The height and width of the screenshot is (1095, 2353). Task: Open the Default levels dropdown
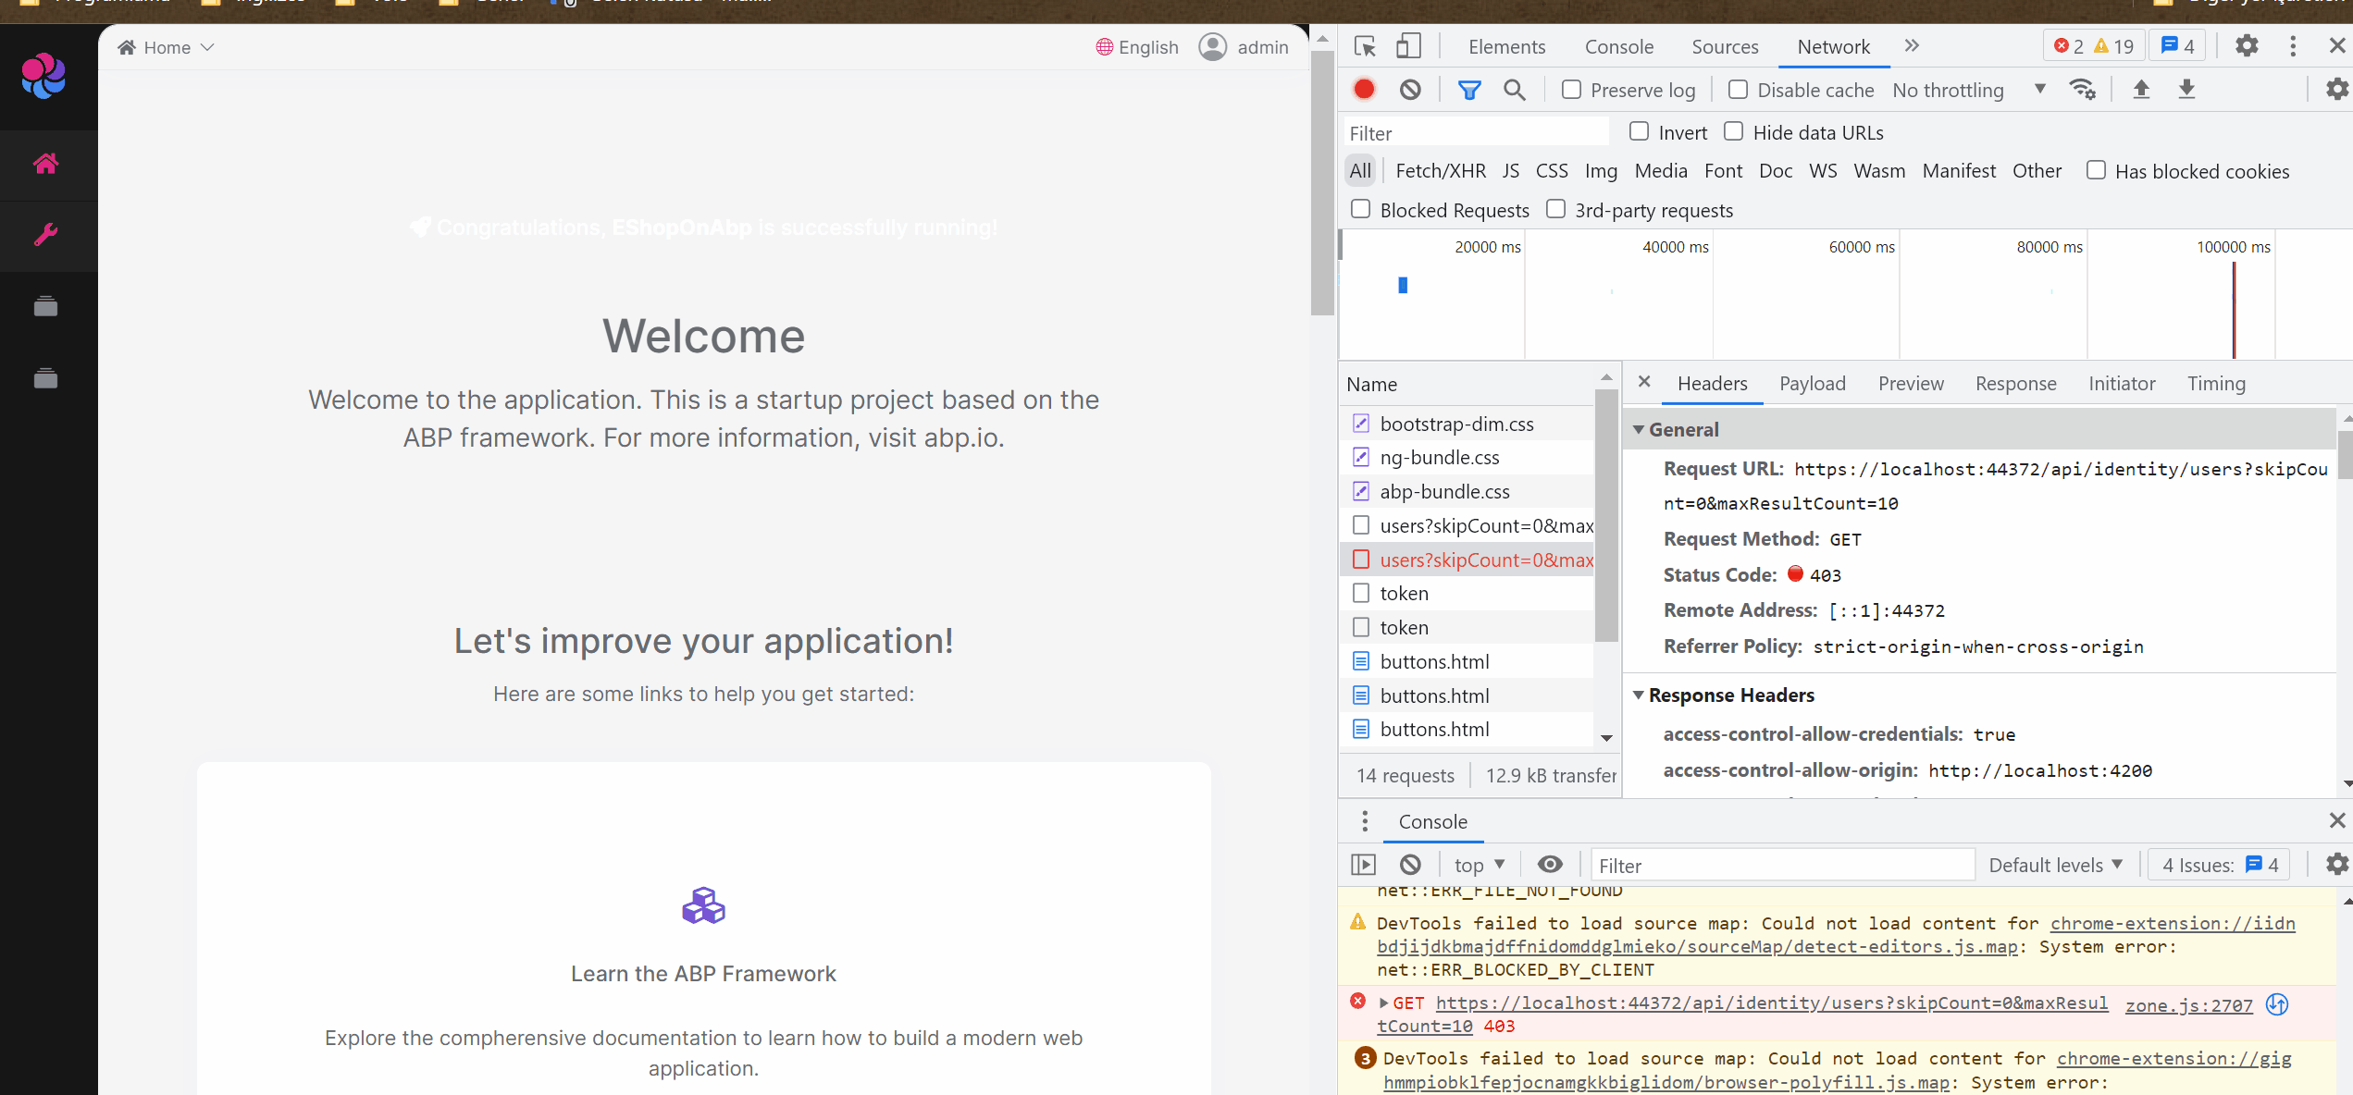2055,865
